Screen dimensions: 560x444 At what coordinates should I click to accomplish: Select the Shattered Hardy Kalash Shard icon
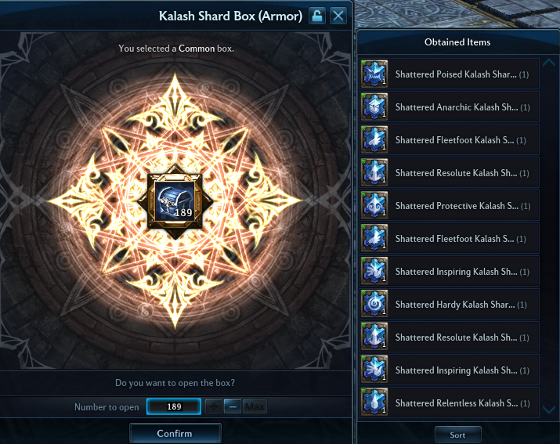pyautogui.click(x=374, y=304)
